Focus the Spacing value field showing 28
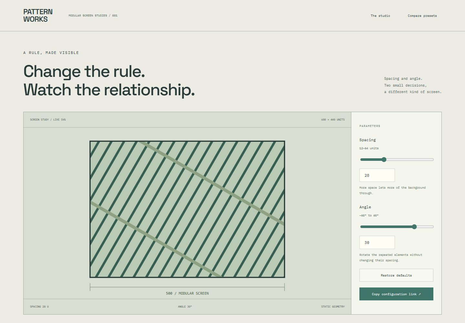 (x=377, y=175)
